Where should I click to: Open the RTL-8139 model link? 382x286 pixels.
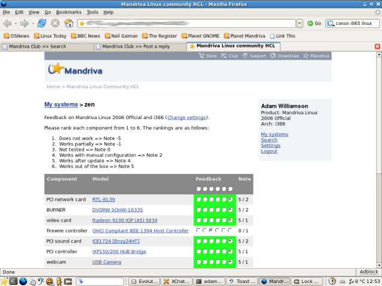click(x=103, y=200)
